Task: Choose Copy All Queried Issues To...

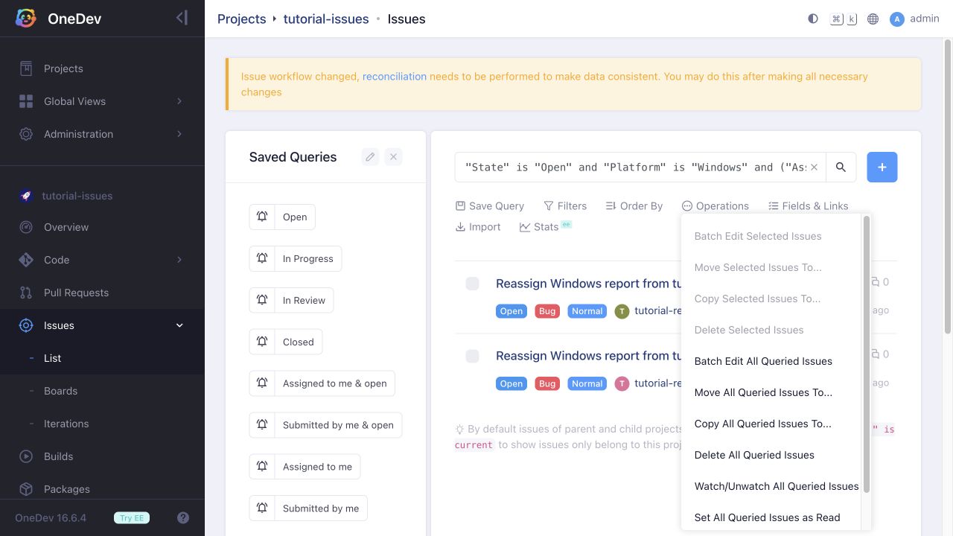Action: point(771,424)
